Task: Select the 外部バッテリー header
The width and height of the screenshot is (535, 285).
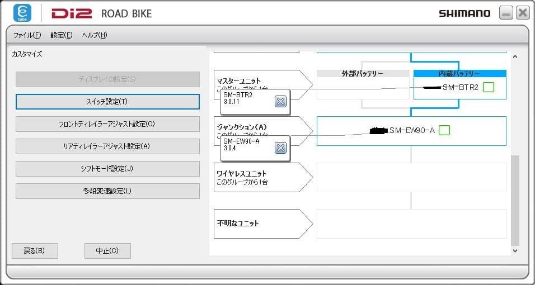Action: 363,74
